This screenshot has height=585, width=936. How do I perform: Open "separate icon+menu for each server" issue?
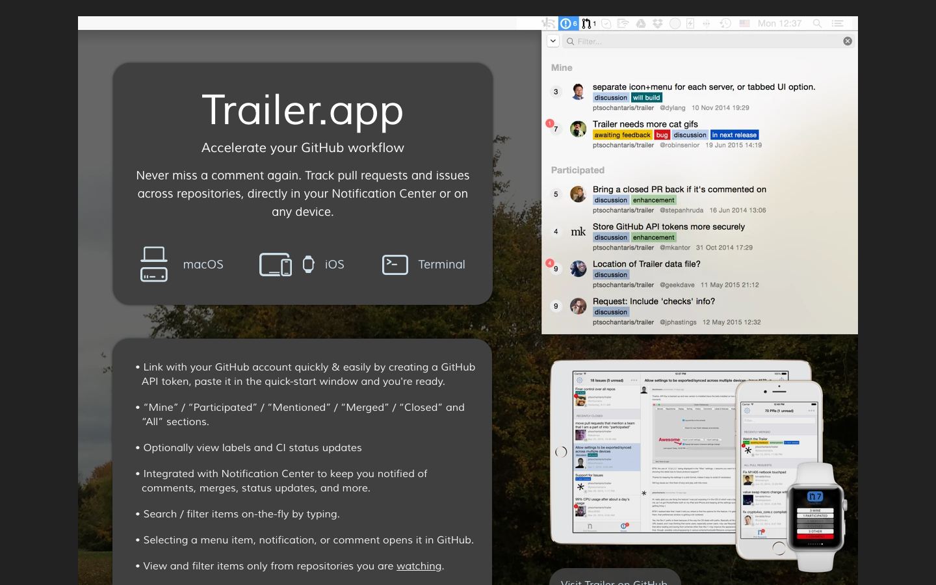point(704,87)
